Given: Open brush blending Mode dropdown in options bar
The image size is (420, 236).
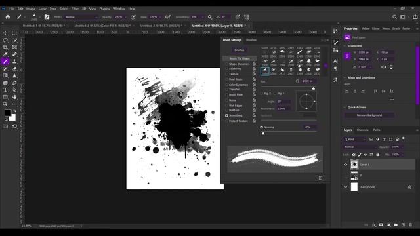Looking at the screenshot, I should [x=81, y=17].
